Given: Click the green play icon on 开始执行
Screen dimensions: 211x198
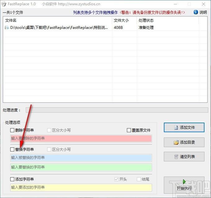Looking at the screenshot, I should click(184, 182).
